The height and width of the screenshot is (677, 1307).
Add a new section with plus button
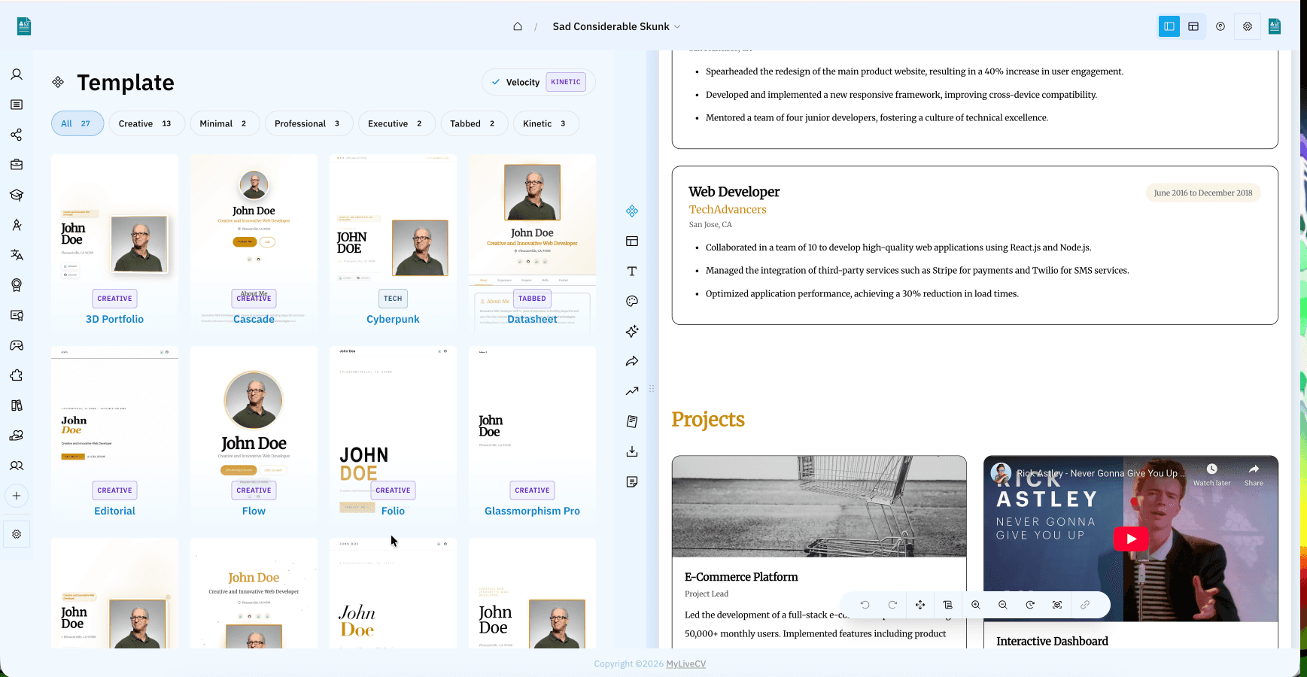17,496
